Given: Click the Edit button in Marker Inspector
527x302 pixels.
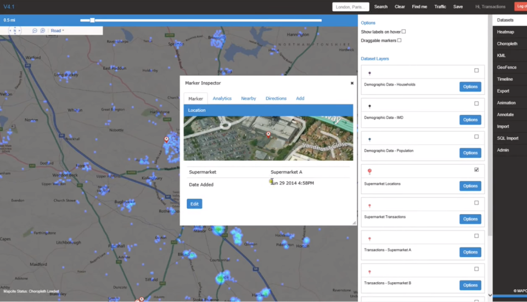Looking at the screenshot, I should (x=194, y=204).
